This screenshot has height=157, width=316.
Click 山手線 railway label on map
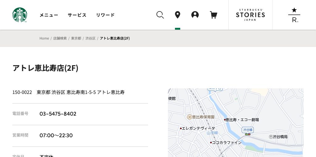click(212, 133)
